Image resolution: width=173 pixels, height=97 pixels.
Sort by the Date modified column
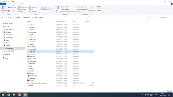point(64,22)
